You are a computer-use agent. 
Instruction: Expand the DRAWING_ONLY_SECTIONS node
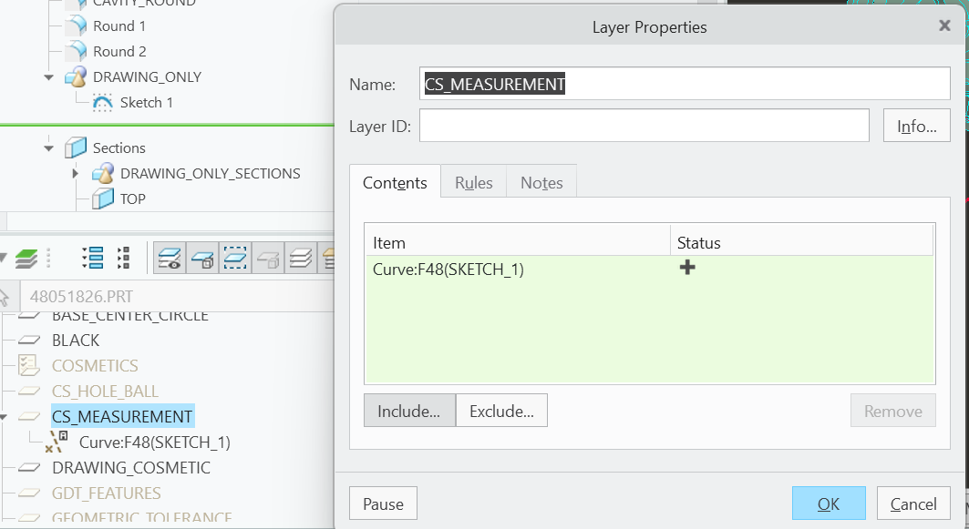75,173
